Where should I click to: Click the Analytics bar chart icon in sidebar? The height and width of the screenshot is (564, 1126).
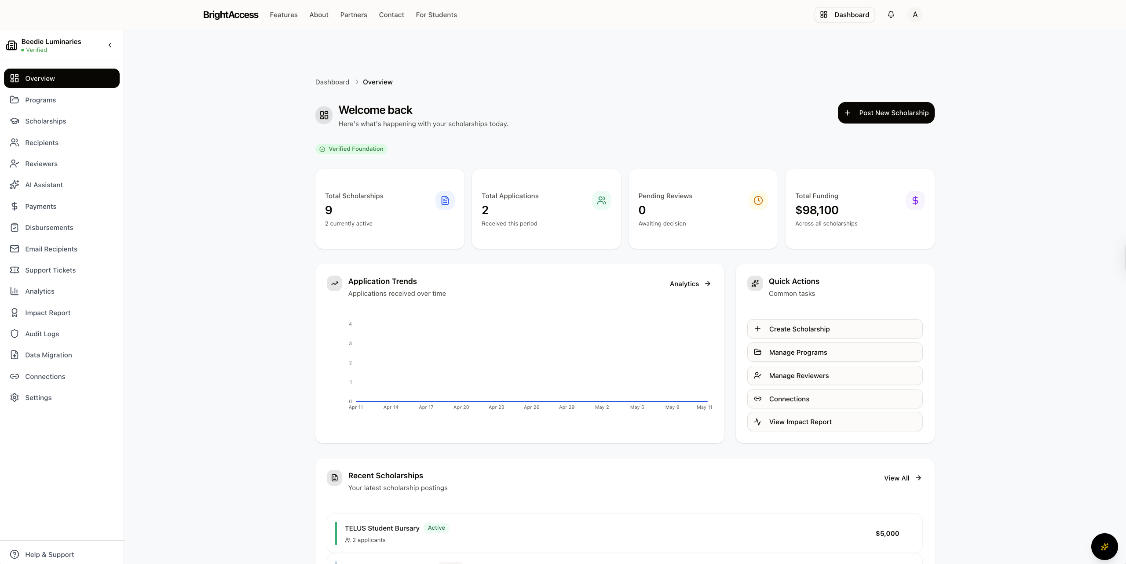[15, 291]
